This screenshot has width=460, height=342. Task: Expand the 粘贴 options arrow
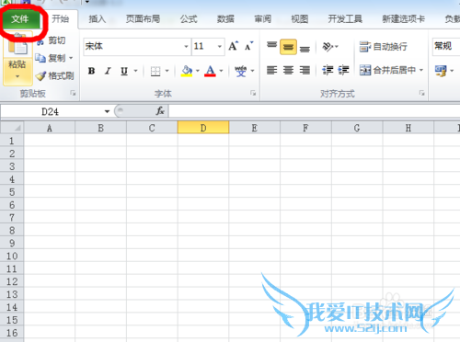click(x=17, y=76)
